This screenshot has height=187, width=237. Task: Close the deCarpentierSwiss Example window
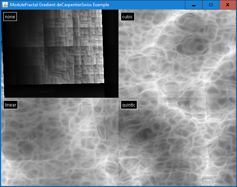pos(227,5)
